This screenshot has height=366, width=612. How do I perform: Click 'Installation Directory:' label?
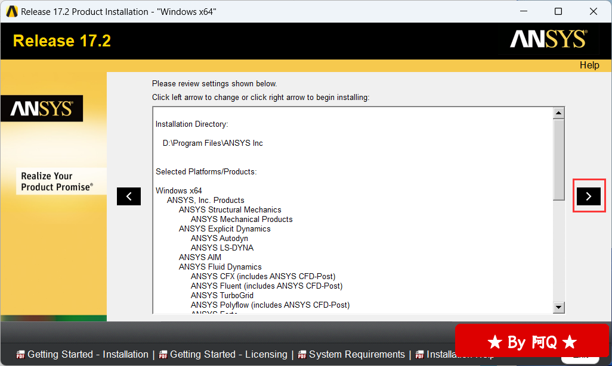pos(191,124)
